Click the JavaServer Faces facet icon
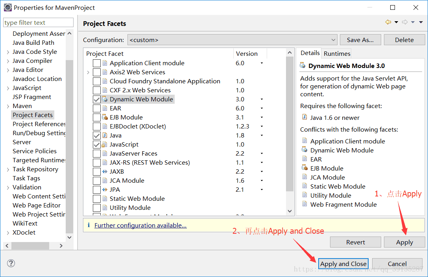428x277 pixels. point(105,154)
